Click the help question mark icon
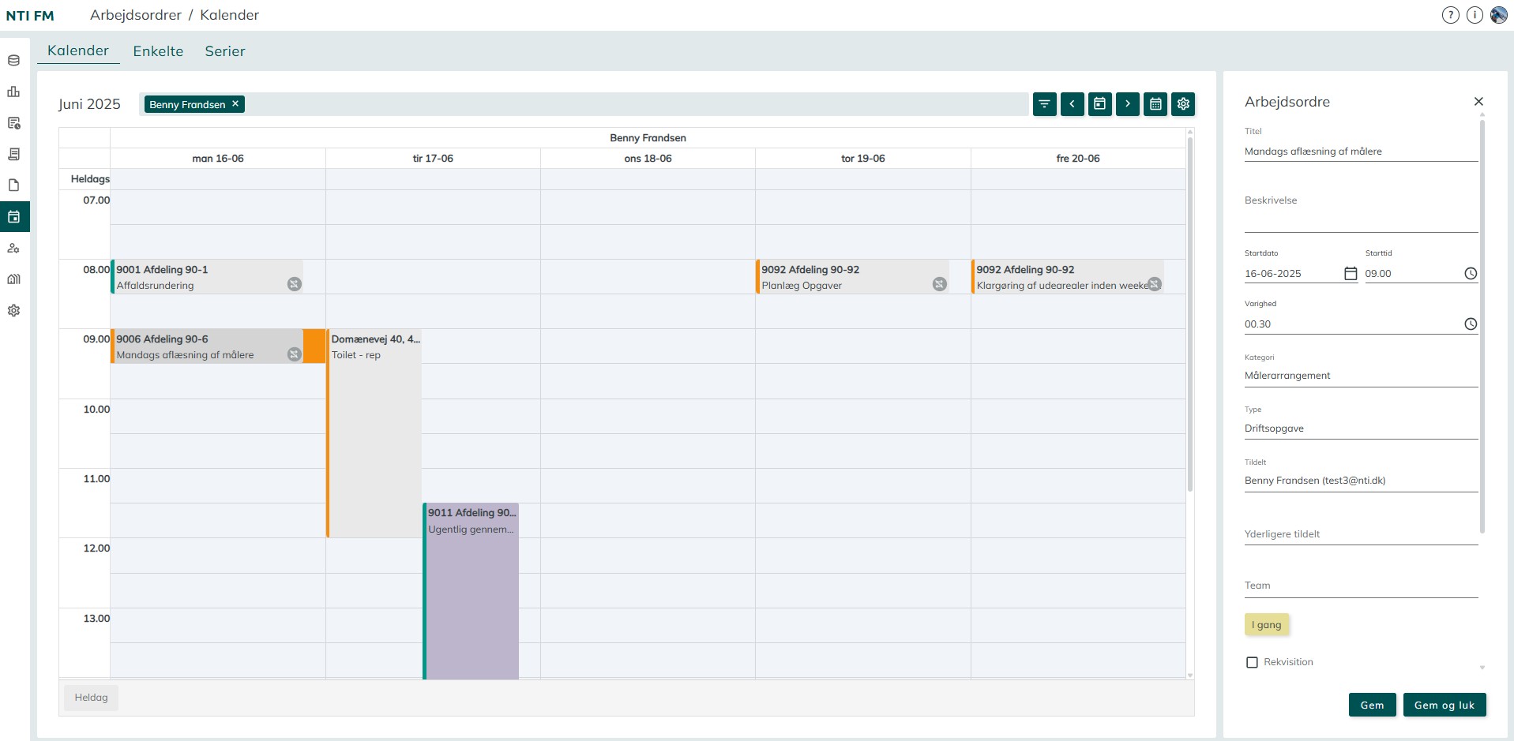This screenshot has width=1514, height=741. (x=1450, y=15)
